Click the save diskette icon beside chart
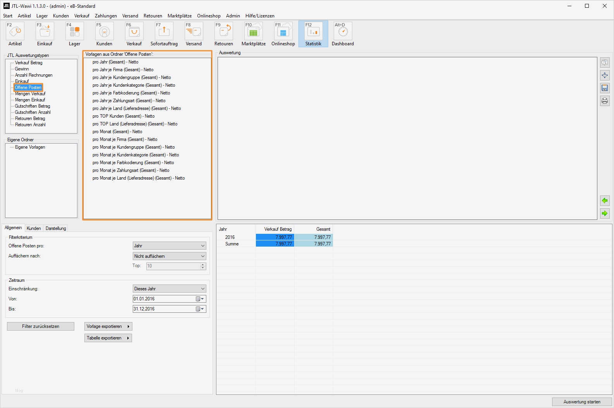Screen dimensions: 614x408 [605, 88]
